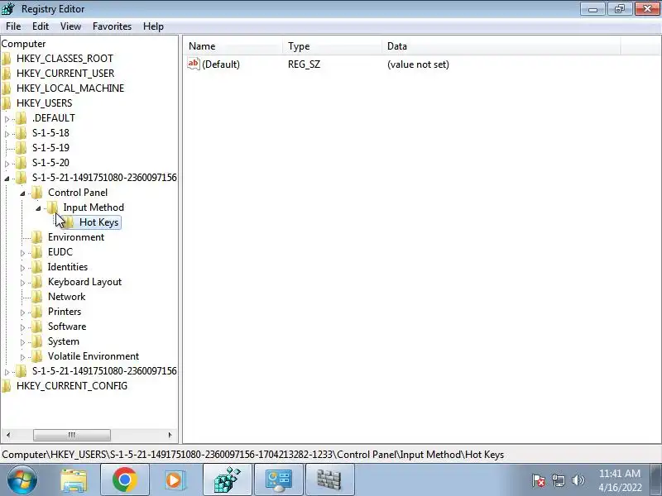This screenshot has height=496, width=662.
Task: Select the HKEY_CURRENT_USER key
Action: [x=65, y=73]
